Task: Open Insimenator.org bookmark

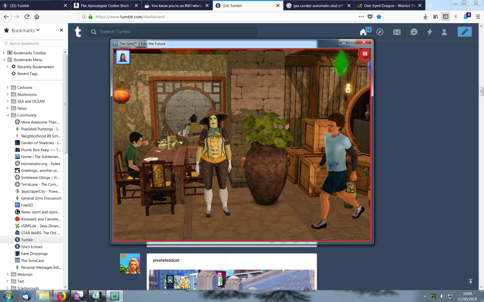Action: (x=38, y=164)
